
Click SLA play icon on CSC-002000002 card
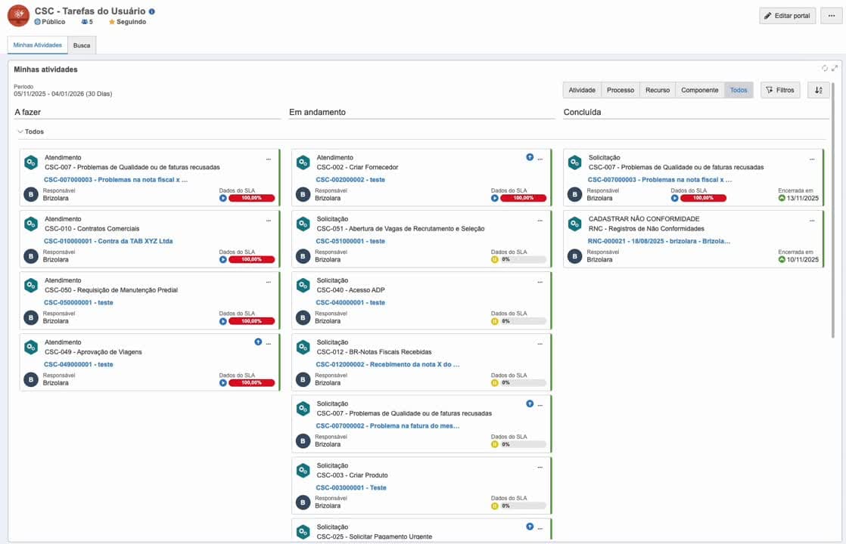495,198
